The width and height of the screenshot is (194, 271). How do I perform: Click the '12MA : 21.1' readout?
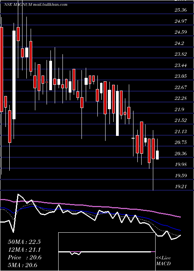(24, 250)
